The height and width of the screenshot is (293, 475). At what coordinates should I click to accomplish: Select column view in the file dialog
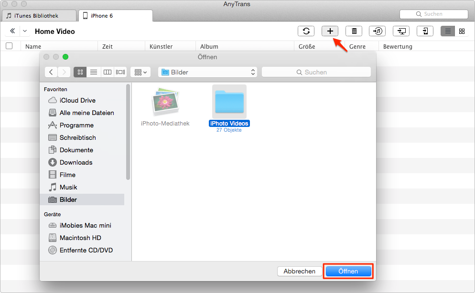pos(107,72)
